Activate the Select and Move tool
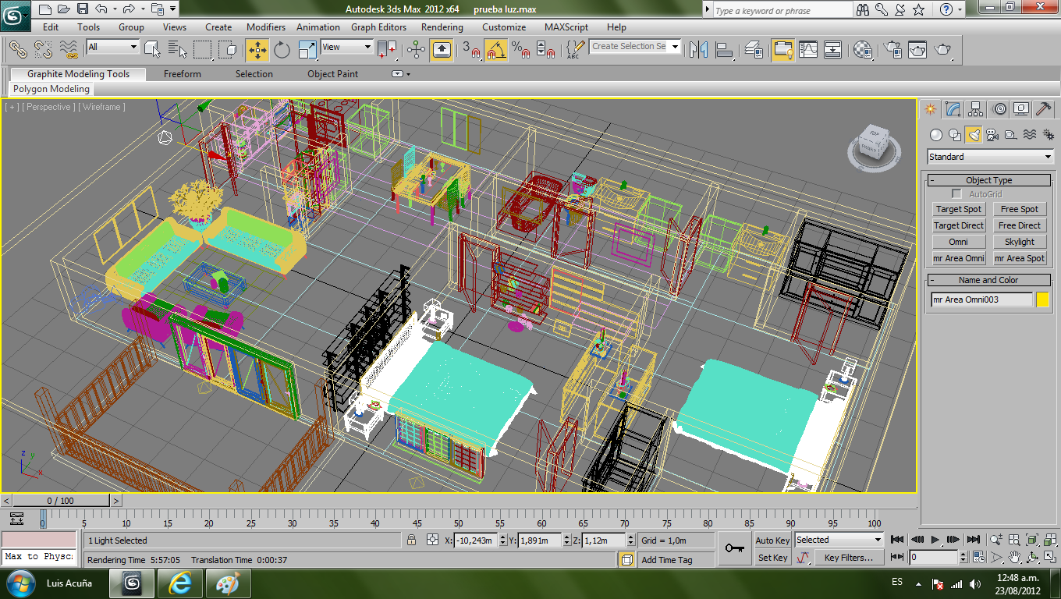1061x599 pixels. (257, 50)
